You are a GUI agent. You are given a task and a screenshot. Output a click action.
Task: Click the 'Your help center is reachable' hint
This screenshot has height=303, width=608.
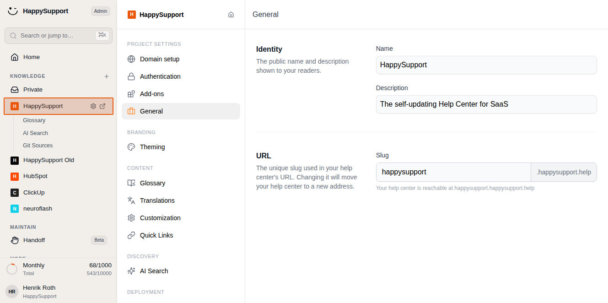coord(455,188)
